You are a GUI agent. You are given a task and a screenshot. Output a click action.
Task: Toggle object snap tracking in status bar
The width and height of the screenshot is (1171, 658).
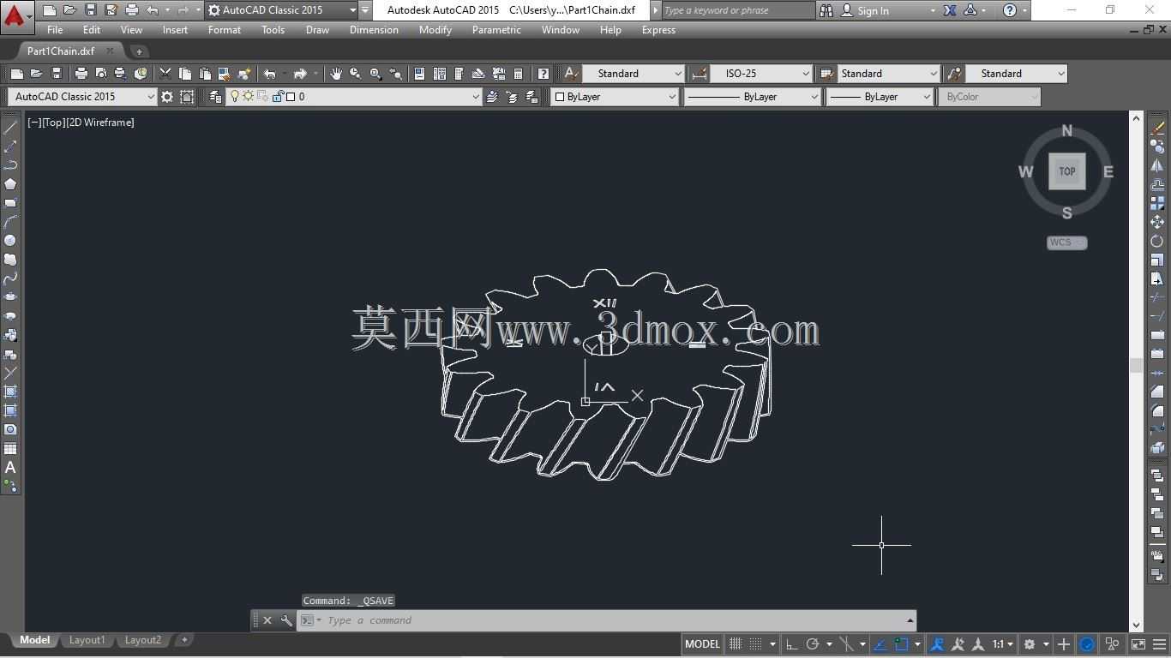[x=880, y=644]
